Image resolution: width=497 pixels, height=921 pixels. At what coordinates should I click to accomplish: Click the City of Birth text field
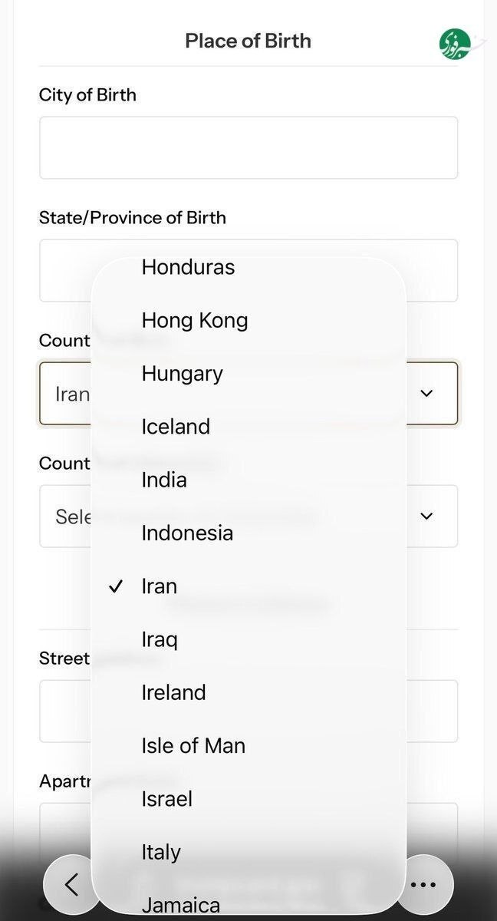[248, 147]
